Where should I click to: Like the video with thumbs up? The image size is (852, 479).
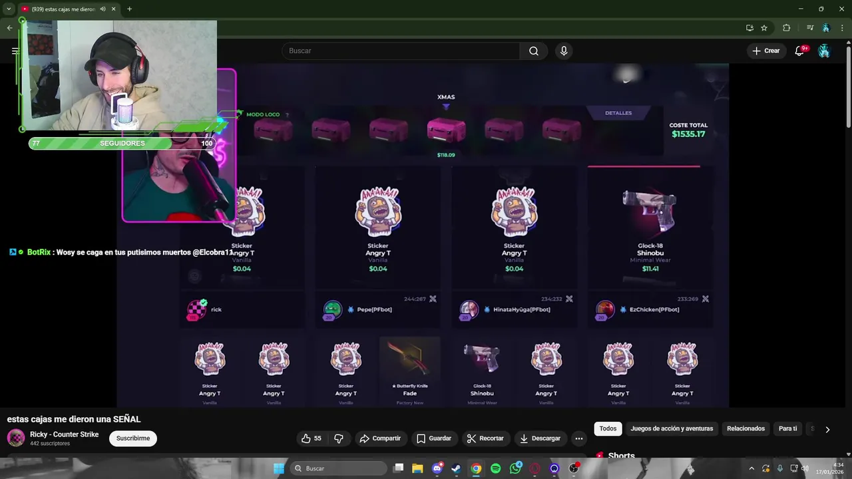tap(312, 438)
